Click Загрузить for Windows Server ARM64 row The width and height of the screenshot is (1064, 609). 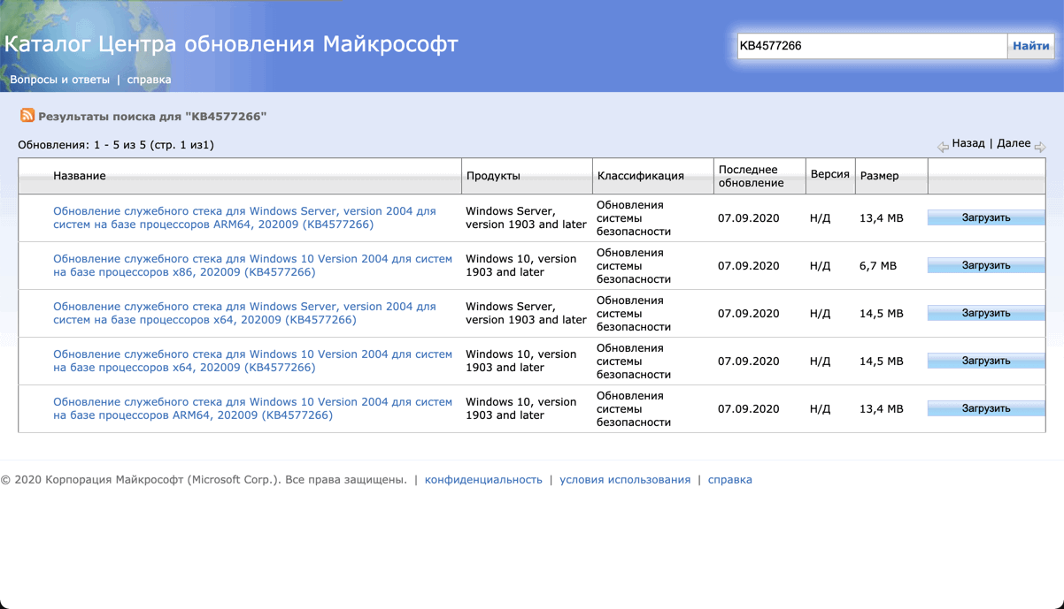[x=986, y=217]
